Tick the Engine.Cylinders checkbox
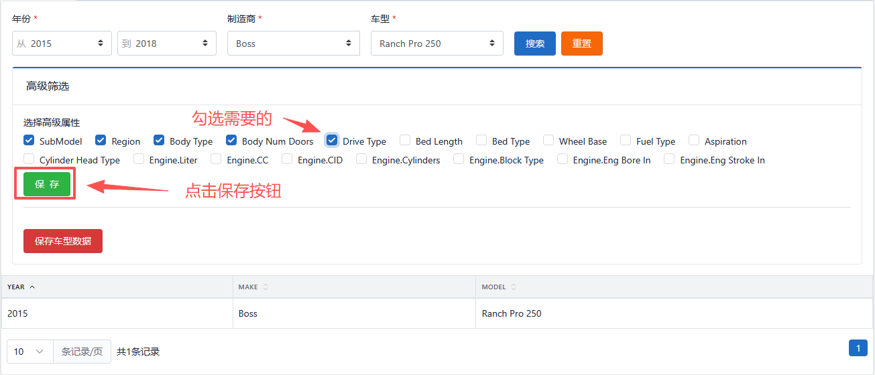 click(361, 159)
